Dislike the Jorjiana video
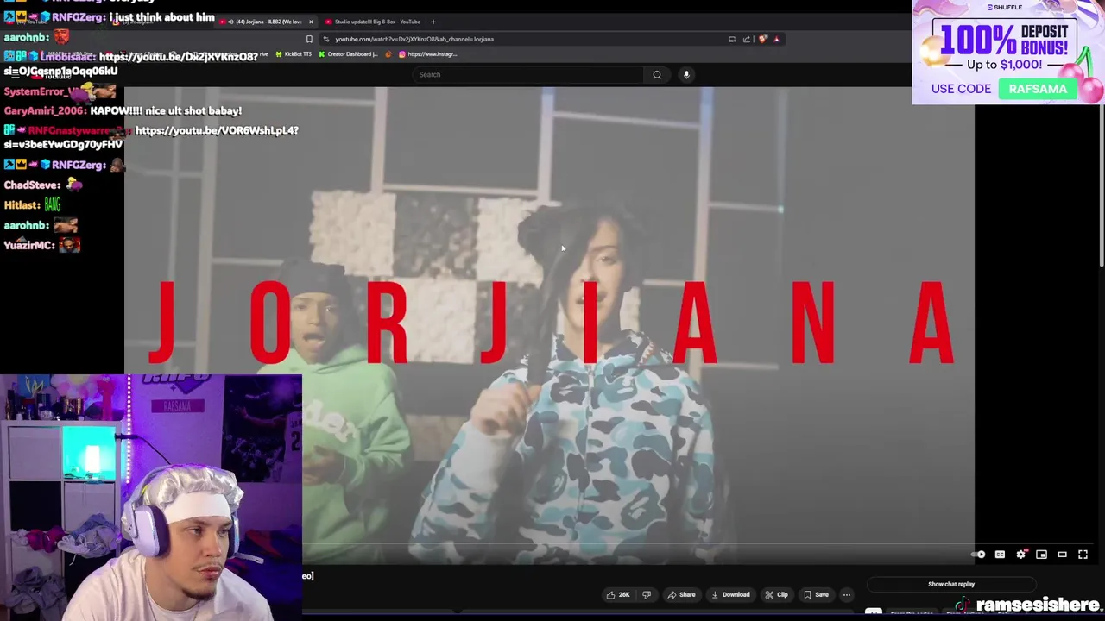1105x621 pixels. pyautogui.click(x=646, y=594)
